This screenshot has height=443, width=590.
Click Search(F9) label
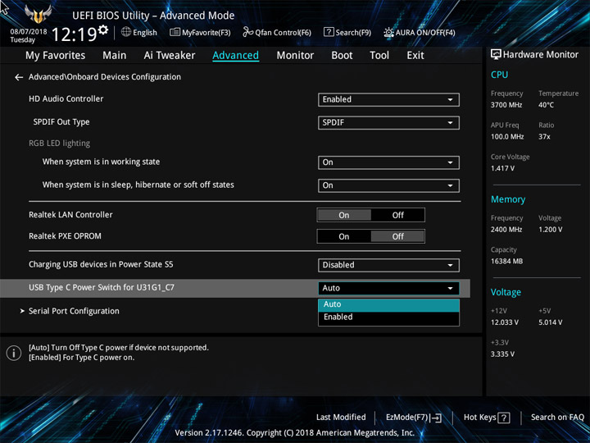(353, 33)
